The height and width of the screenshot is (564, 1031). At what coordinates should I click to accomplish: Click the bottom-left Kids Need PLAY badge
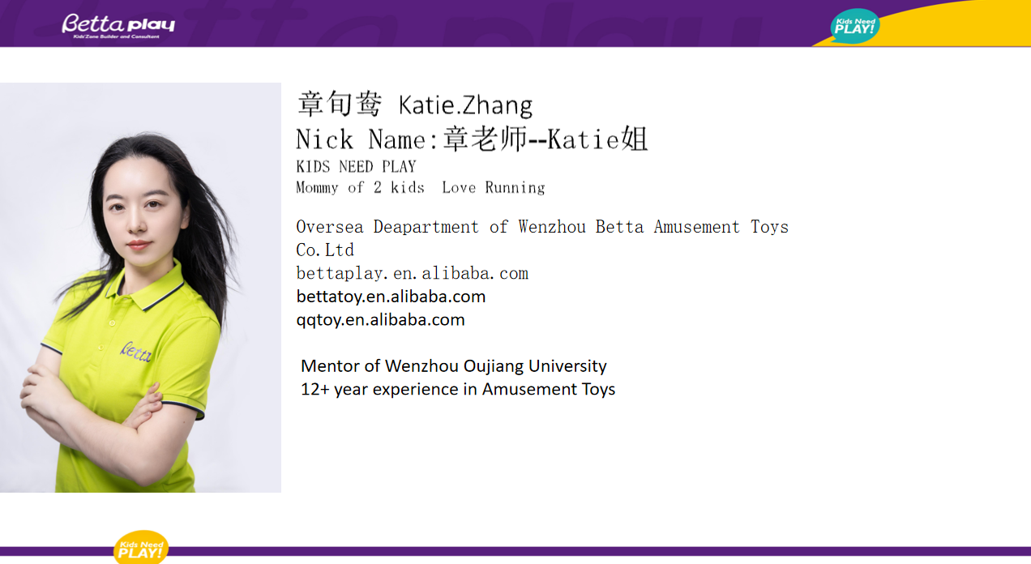pyautogui.click(x=141, y=548)
